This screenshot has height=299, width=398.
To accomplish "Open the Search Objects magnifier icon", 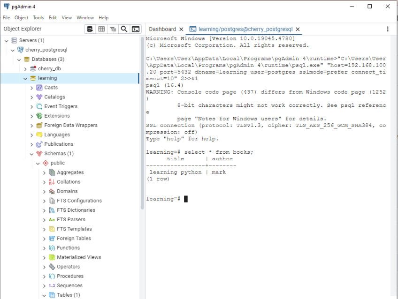I will tap(124, 29).
